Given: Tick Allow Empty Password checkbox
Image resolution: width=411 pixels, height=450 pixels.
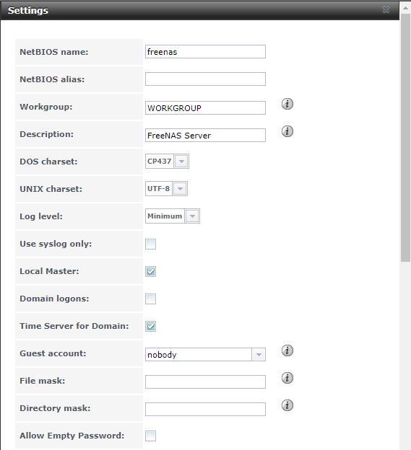Looking at the screenshot, I should [151, 436].
